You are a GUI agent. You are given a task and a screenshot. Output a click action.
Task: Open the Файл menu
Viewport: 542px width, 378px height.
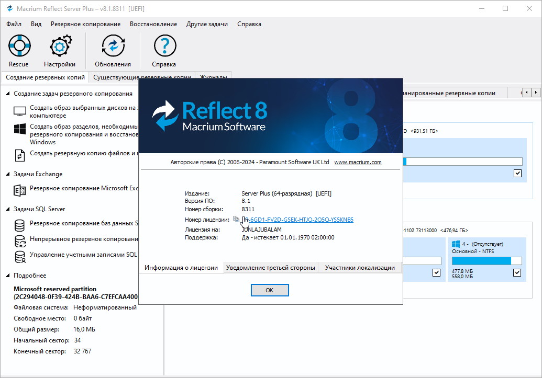click(14, 24)
